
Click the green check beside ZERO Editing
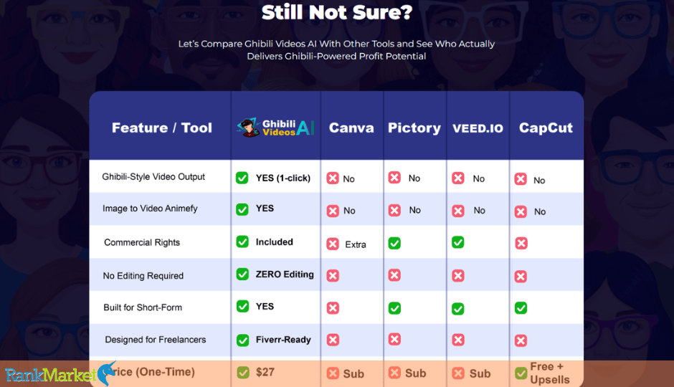pos(242,274)
